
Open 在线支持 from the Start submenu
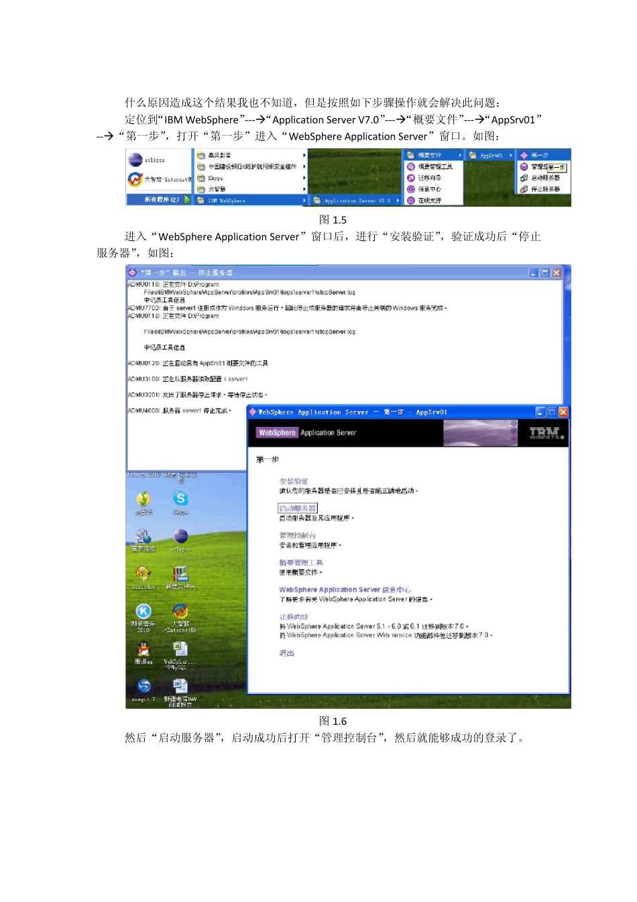[434, 200]
